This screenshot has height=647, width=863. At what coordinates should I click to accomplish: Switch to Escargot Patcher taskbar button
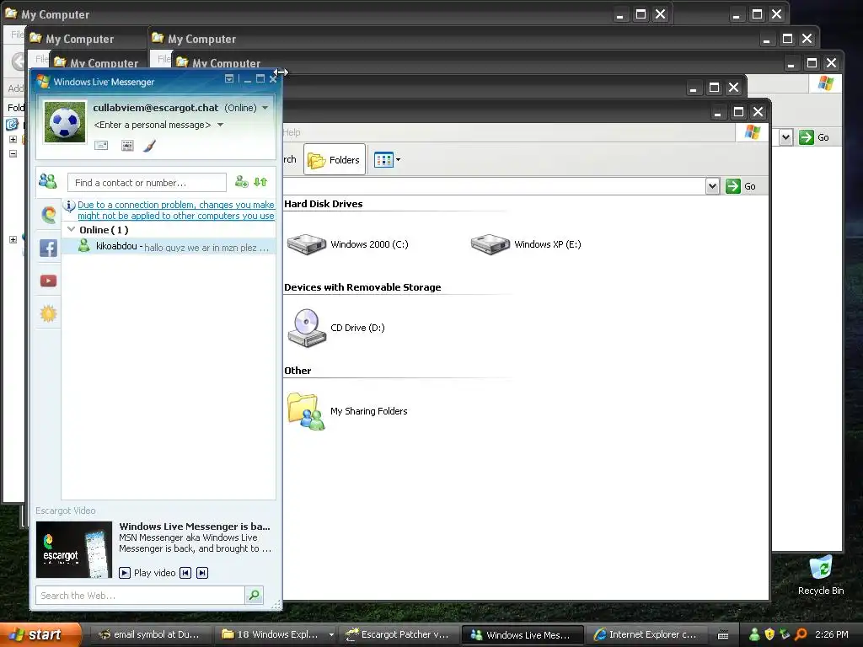[x=398, y=635]
